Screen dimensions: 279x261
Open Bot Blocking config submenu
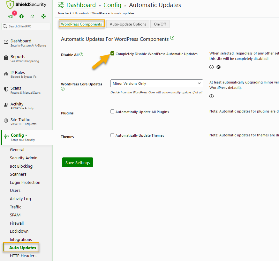(21, 166)
